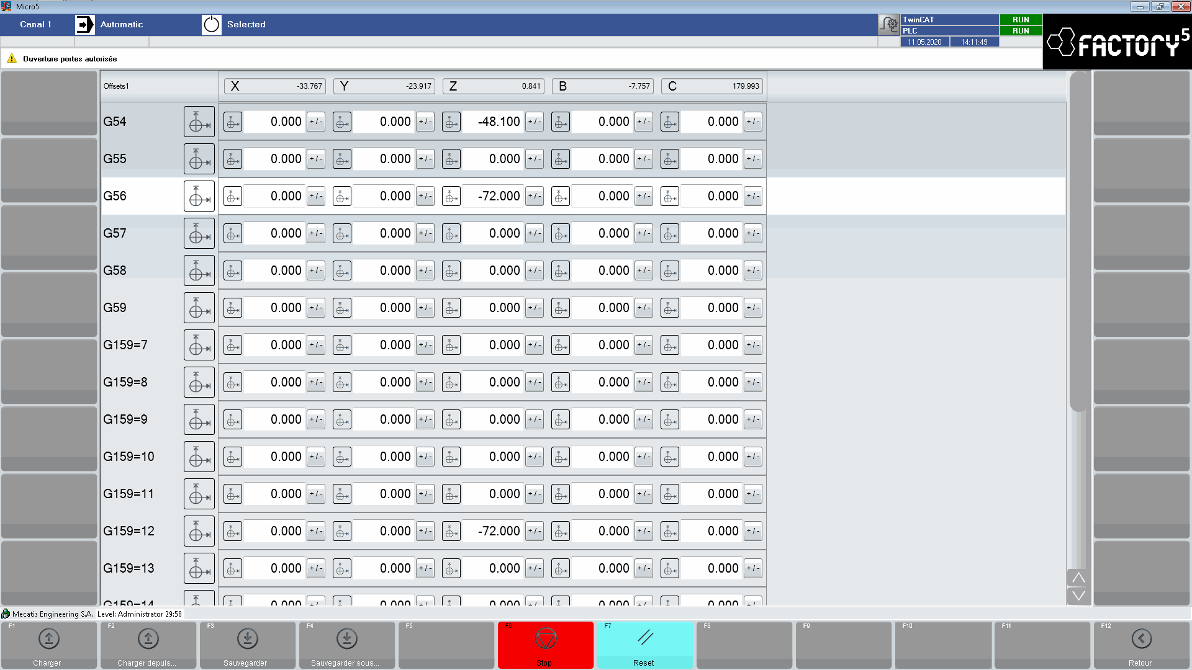Click the F6 Stop control button
This screenshot has width=1192, height=670.
tap(545, 645)
